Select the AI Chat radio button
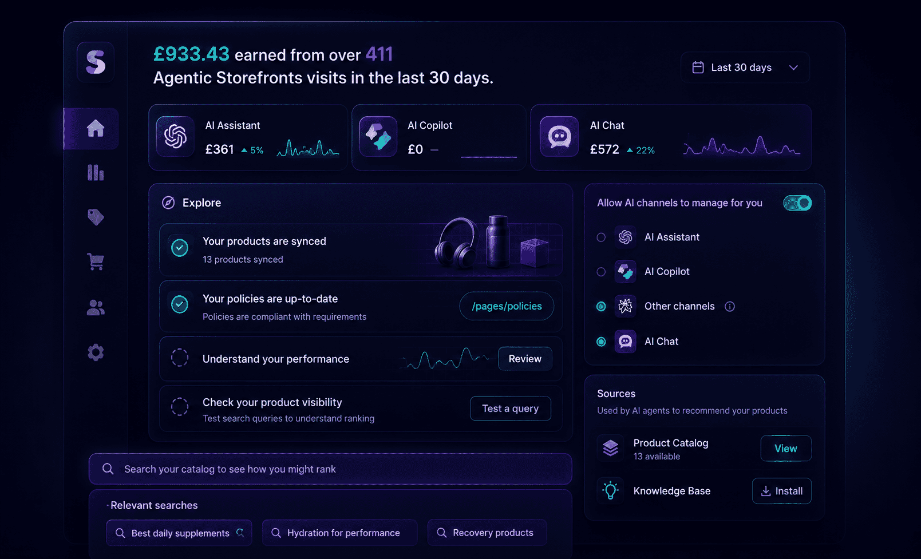 601,342
